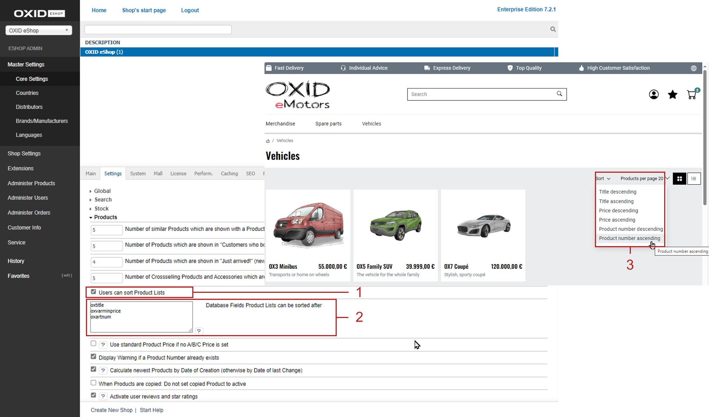Focus the shop Search field
The height and width of the screenshot is (417, 709).
pyautogui.click(x=487, y=94)
